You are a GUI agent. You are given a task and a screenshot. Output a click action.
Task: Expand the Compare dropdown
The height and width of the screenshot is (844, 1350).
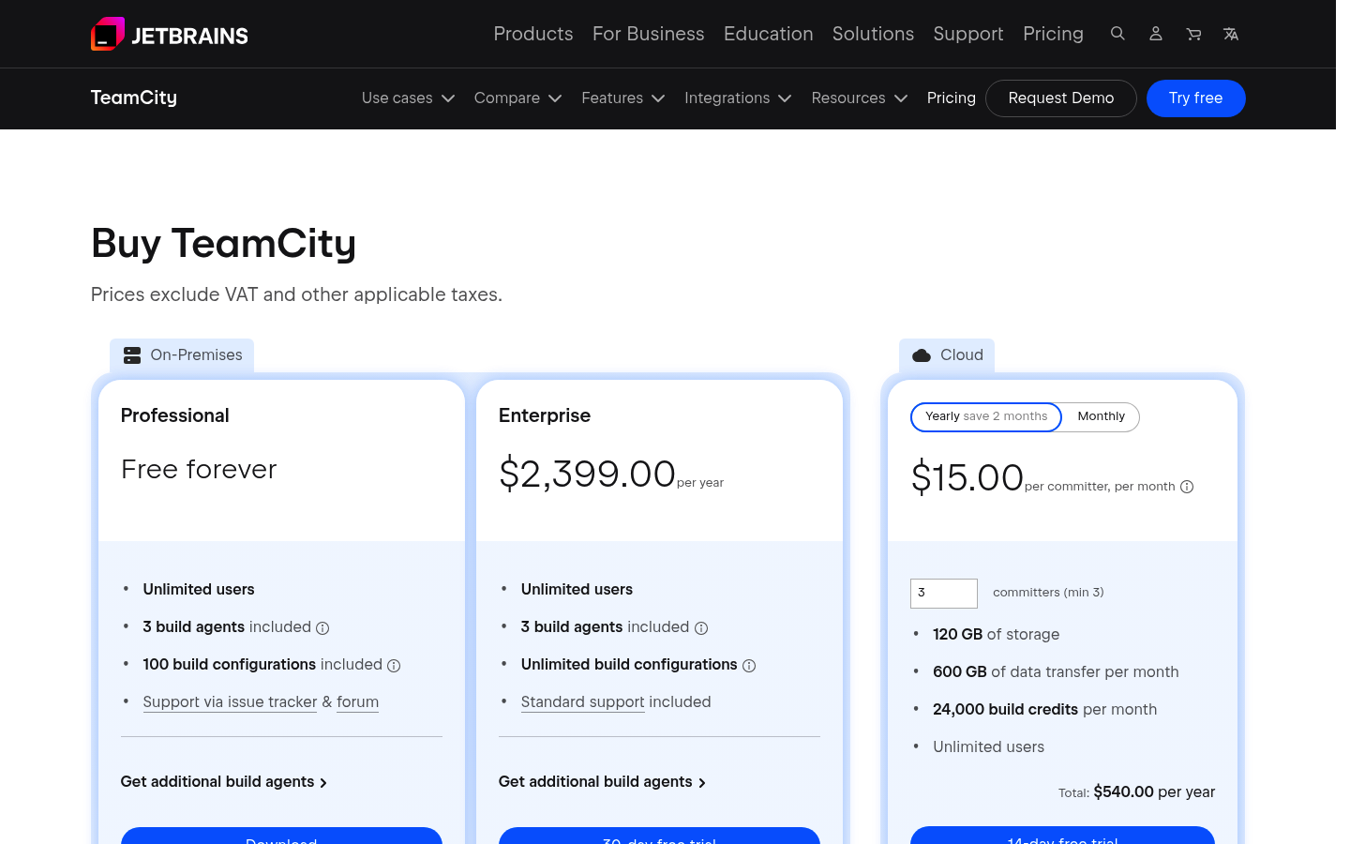(517, 98)
